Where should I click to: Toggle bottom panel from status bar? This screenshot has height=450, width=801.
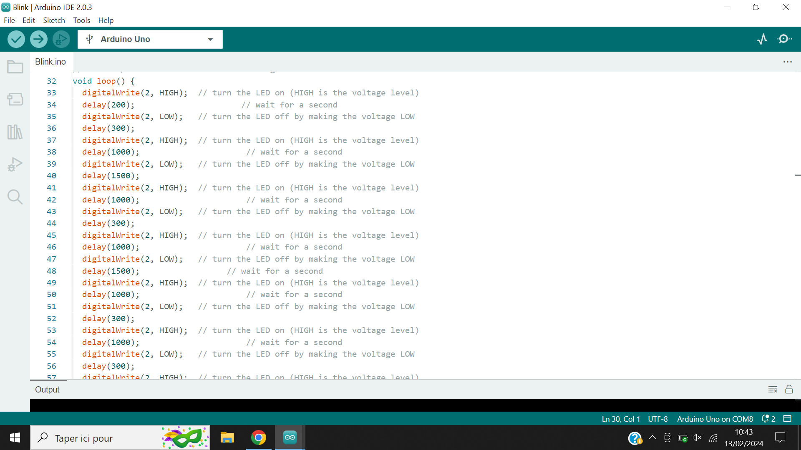tap(787, 419)
